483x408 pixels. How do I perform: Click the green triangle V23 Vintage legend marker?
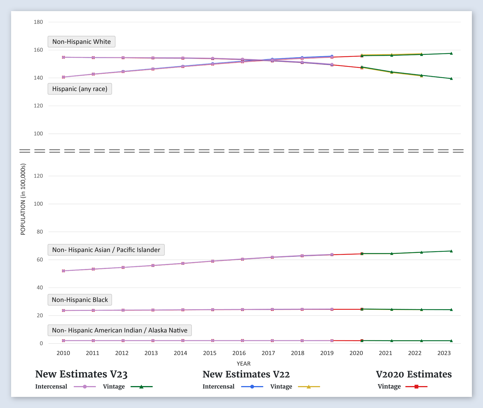[x=141, y=387]
